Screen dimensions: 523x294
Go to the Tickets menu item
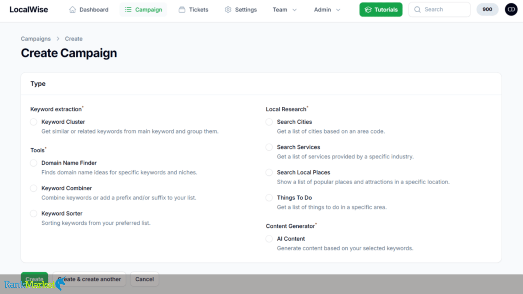tap(194, 10)
